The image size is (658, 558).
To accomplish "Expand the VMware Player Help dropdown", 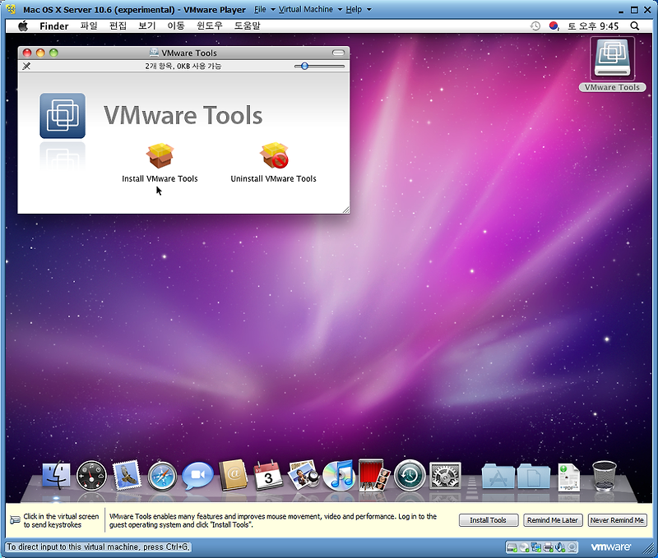I will 359,9.
